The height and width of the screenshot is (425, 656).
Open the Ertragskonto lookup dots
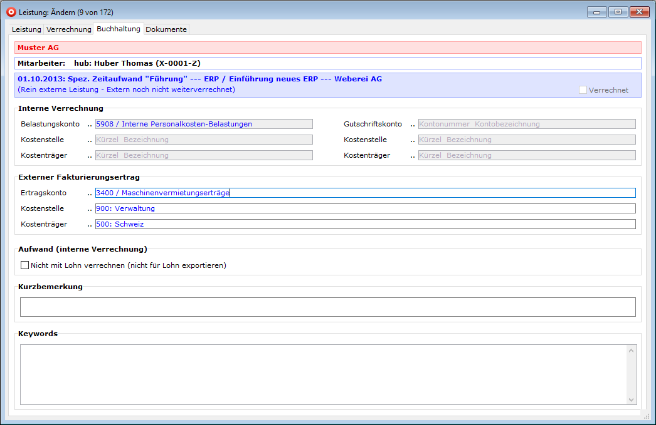pyautogui.click(x=90, y=193)
